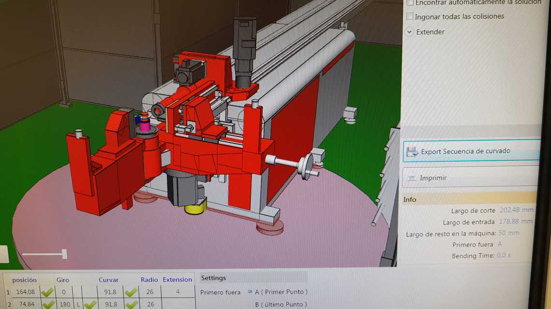This screenshot has width=551, height=309.
Task: Click green checkmark after Curvar in row 1
Action: (130, 292)
